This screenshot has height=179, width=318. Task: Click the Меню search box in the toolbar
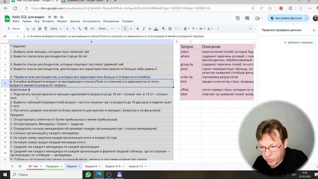14,29
